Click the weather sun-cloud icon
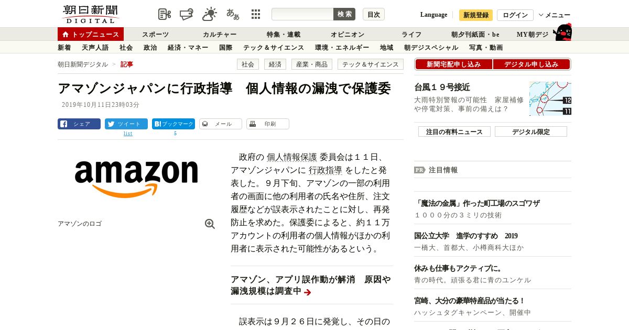Viewport: 629px width, 330px height. click(x=210, y=14)
